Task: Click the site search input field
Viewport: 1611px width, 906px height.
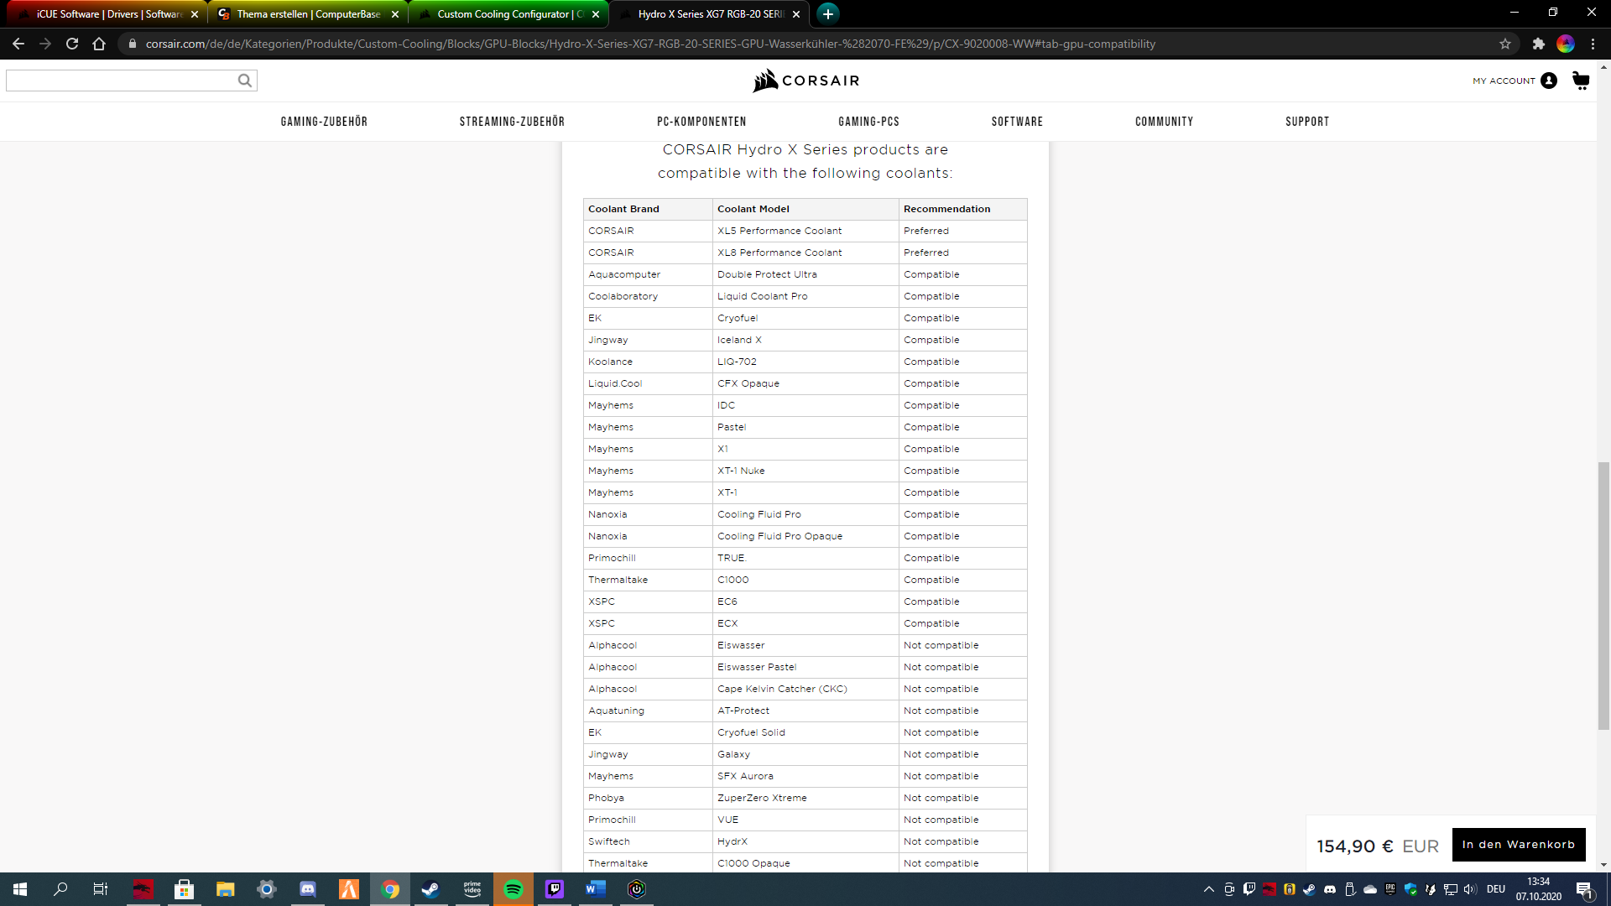Action: (122, 81)
